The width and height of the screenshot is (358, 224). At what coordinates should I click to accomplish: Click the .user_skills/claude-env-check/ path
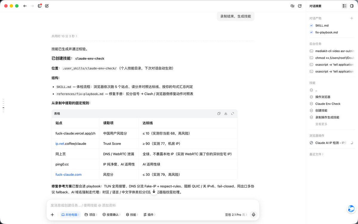(x=89, y=68)
